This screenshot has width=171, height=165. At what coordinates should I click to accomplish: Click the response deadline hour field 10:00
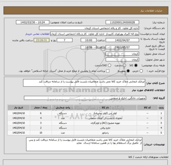(88, 40)
